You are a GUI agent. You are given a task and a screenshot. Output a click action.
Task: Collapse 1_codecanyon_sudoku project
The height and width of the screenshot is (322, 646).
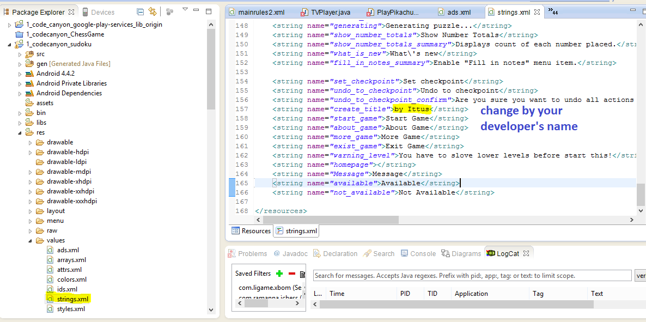pos(10,44)
